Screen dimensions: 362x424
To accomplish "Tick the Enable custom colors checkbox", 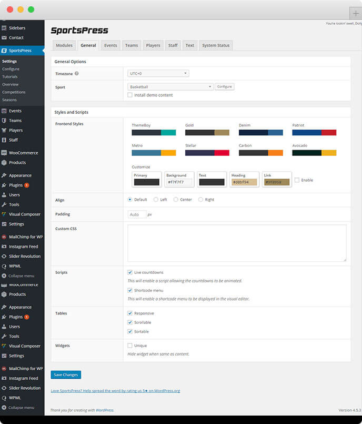I will click(x=297, y=180).
